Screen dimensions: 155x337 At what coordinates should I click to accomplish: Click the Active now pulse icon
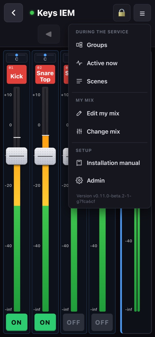click(79, 63)
